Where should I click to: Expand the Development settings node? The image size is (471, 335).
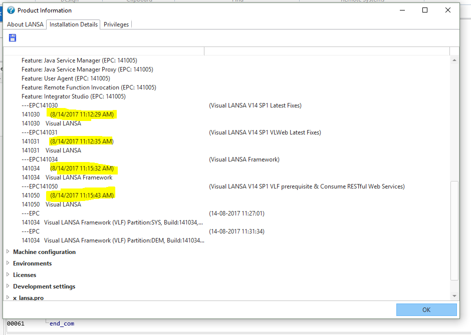pyautogui.click(x=8, y=286)
